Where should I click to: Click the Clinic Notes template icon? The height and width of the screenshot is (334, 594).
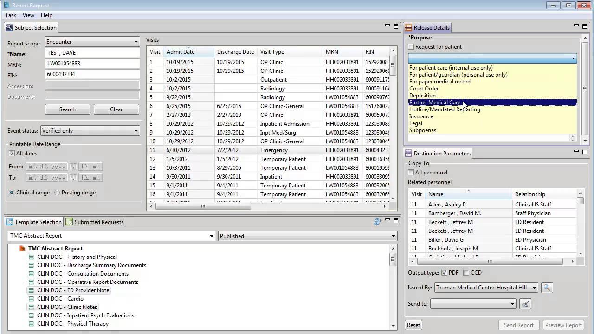pos(31,307)
